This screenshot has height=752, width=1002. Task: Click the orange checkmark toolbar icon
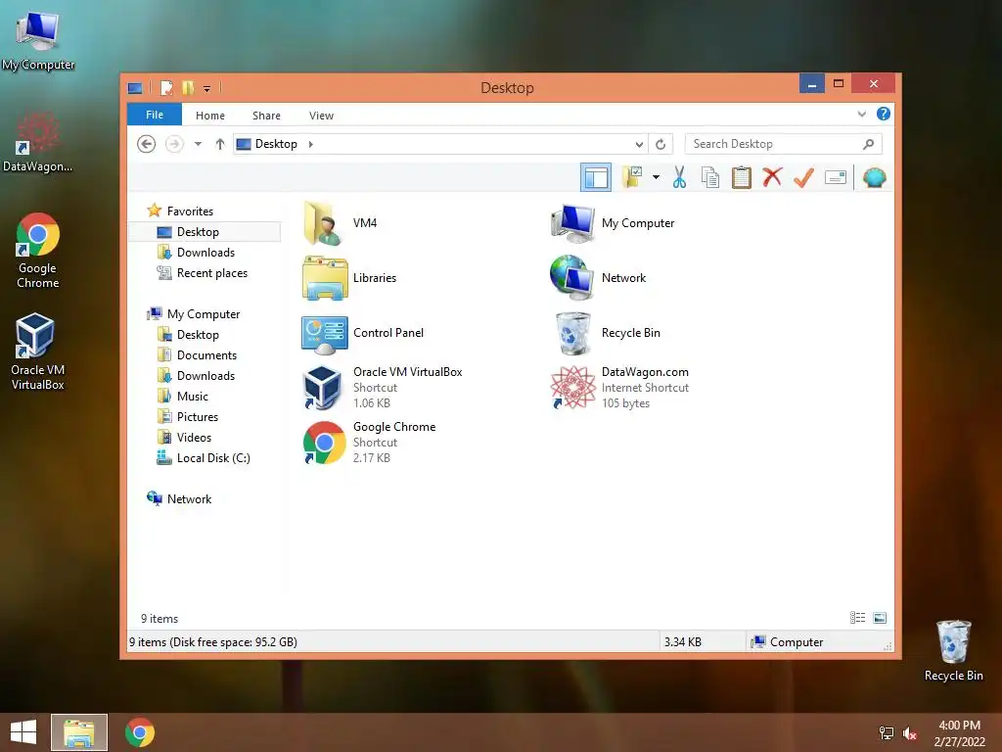click(x=803, y=177)
